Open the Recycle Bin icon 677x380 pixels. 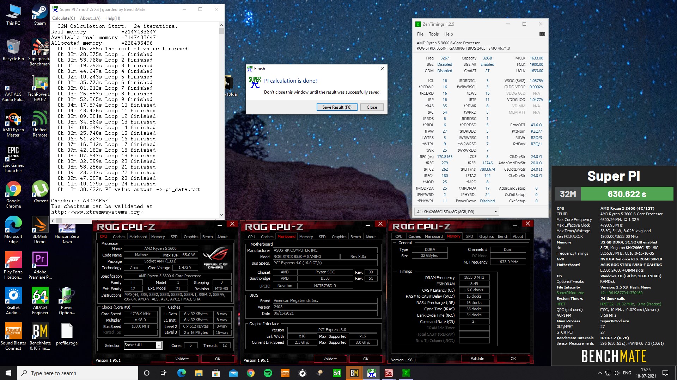[x=13, y=50]
